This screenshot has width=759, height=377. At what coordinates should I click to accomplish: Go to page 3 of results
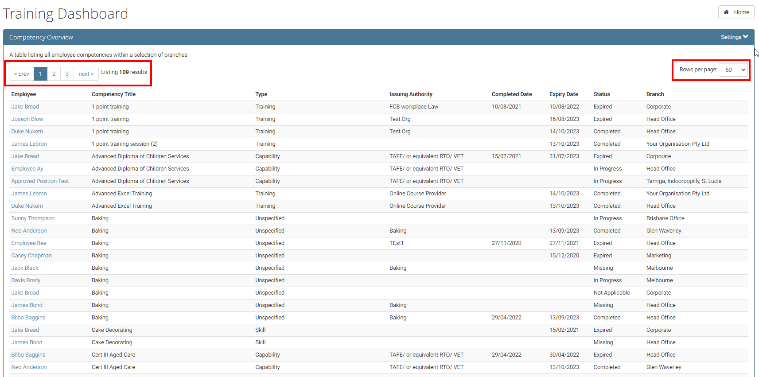(67, 74)
